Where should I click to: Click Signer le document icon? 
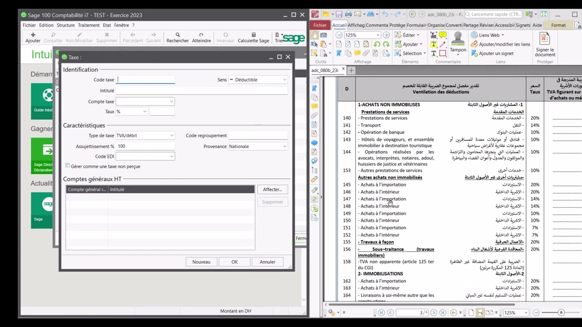point(545,45)
